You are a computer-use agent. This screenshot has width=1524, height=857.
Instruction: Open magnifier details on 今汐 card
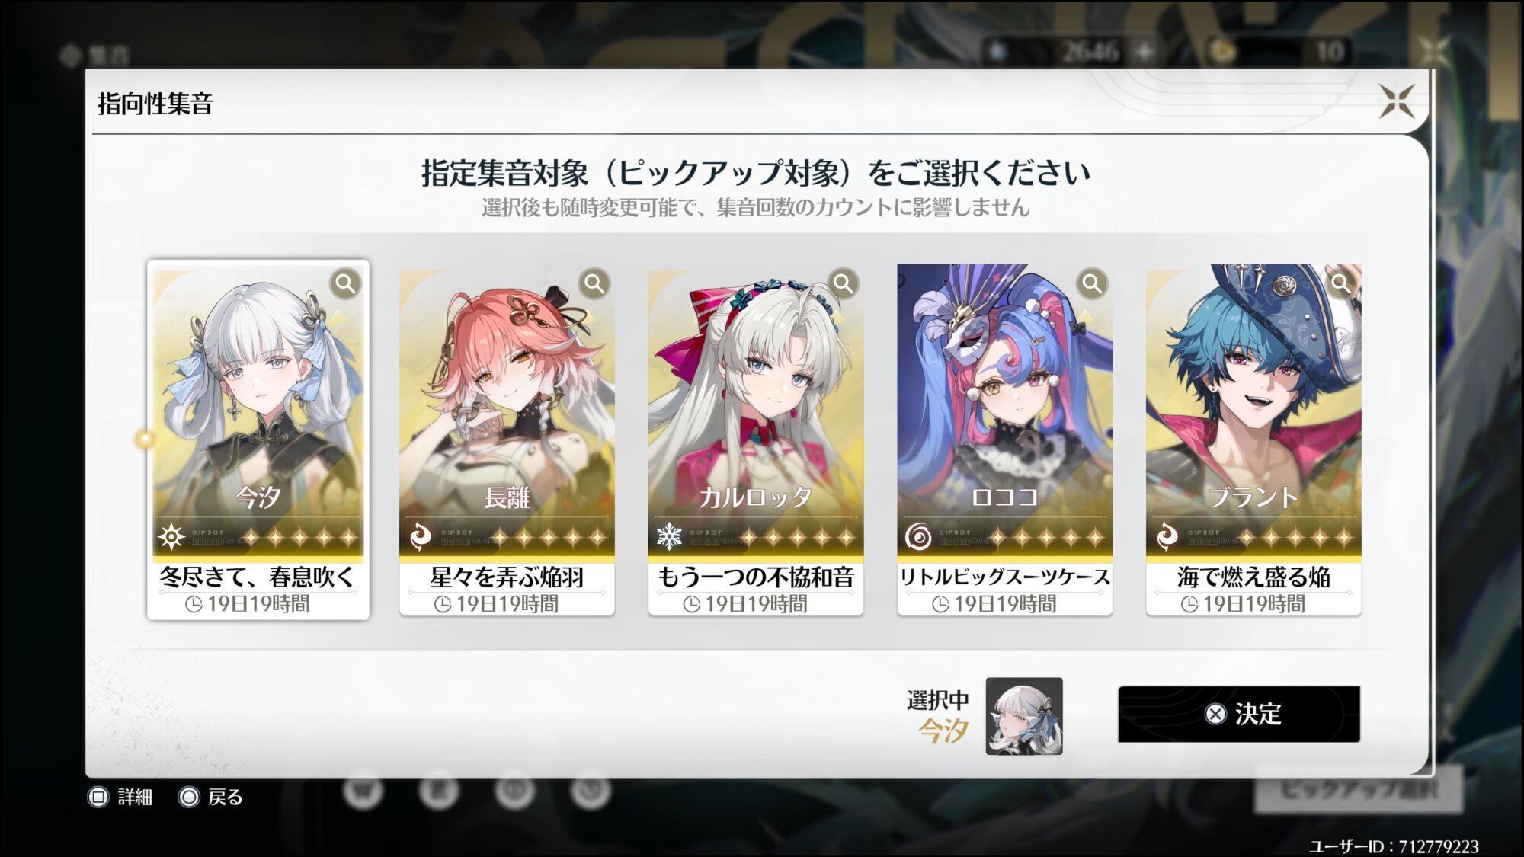[x=345, y=284]
